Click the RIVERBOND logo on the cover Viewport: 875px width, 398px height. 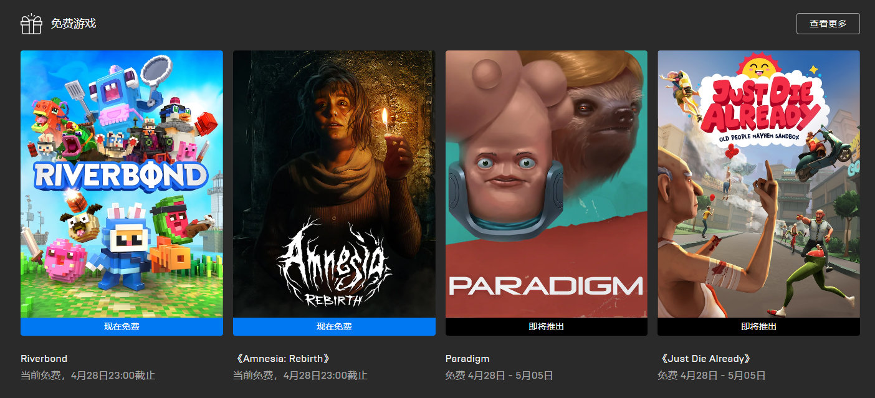[122, 175]
